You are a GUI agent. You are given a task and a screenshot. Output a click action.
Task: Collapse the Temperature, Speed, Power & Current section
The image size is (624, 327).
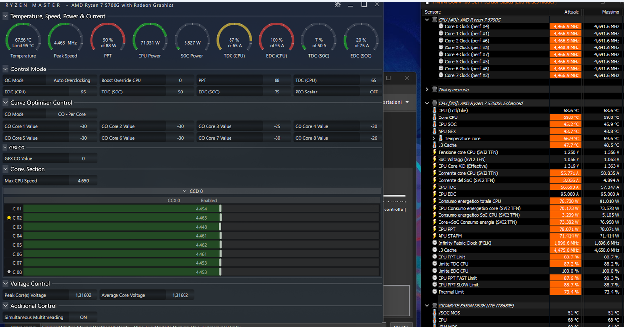[x=5, y=16]
